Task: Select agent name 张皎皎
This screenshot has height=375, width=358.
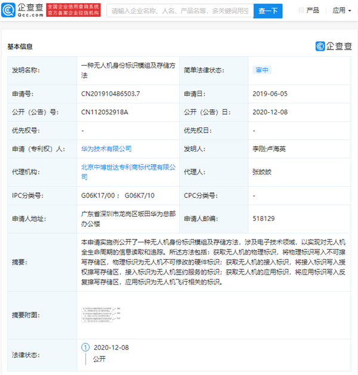Action: 262,172
